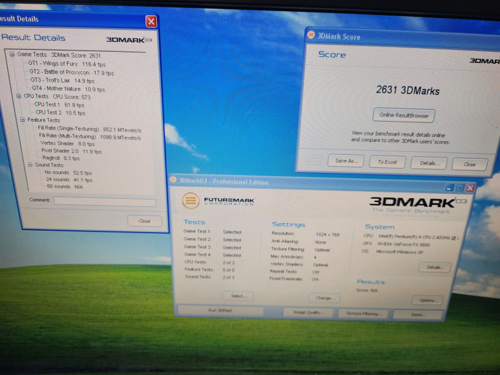Click Sound Tests 2 of 3 value
This screenshot has width=500, height=375.
click(229, 277)
